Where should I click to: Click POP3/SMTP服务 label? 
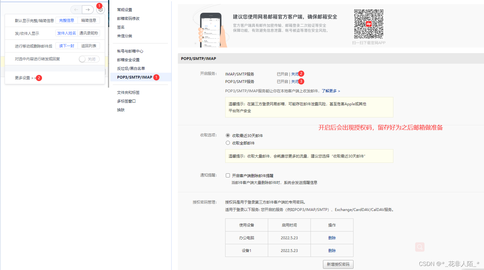pos(240,82)
